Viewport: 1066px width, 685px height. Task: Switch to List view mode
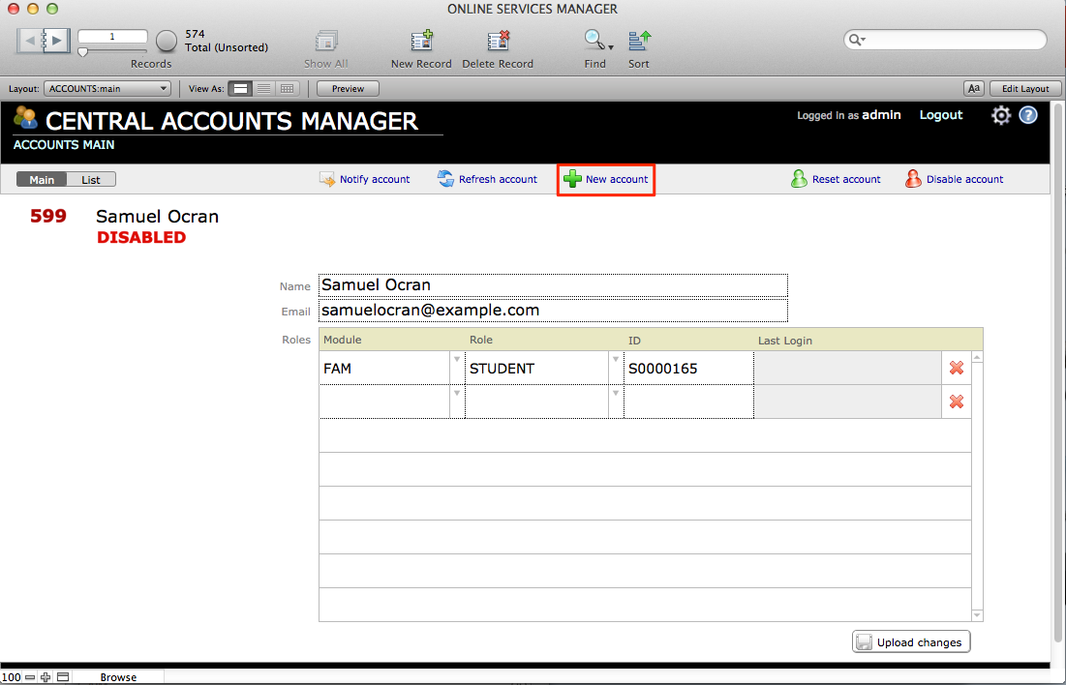pos(263,88)
